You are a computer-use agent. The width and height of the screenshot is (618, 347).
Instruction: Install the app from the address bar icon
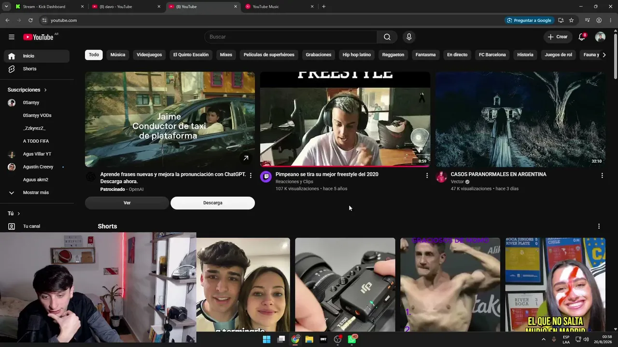pyautogui.click(x=561, y=20)
